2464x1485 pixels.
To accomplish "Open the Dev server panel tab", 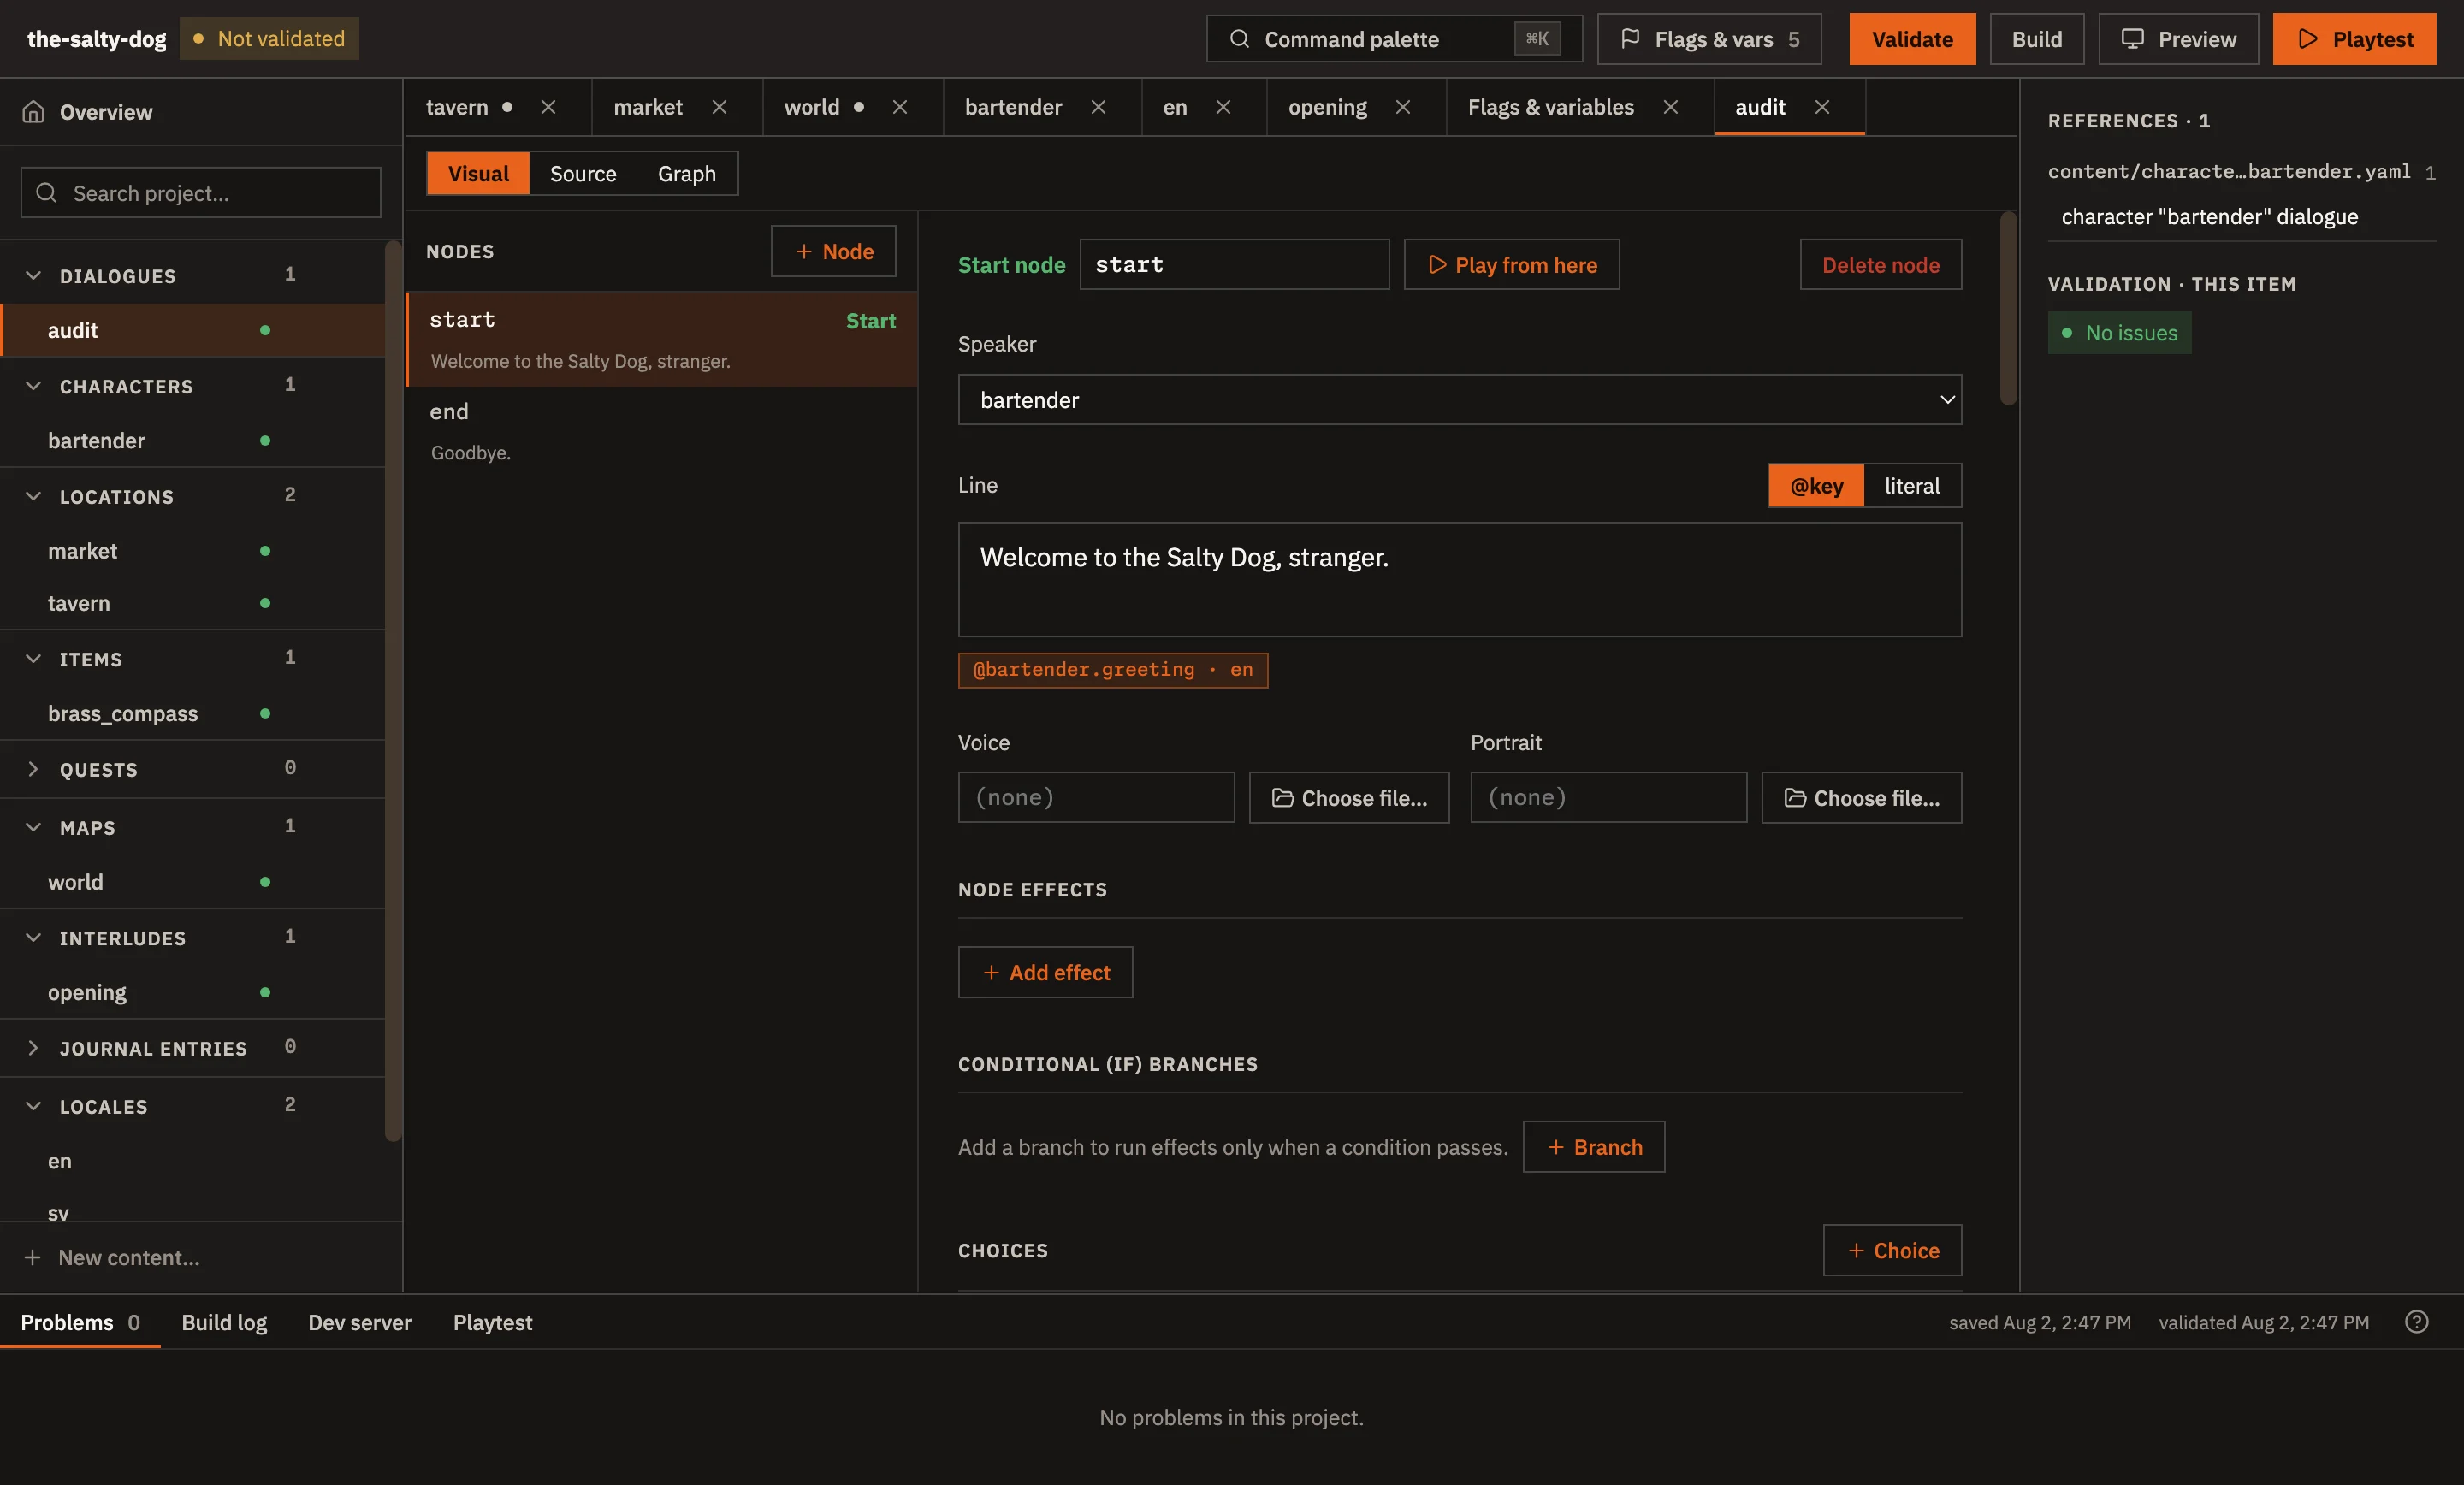I will 360,1322.
